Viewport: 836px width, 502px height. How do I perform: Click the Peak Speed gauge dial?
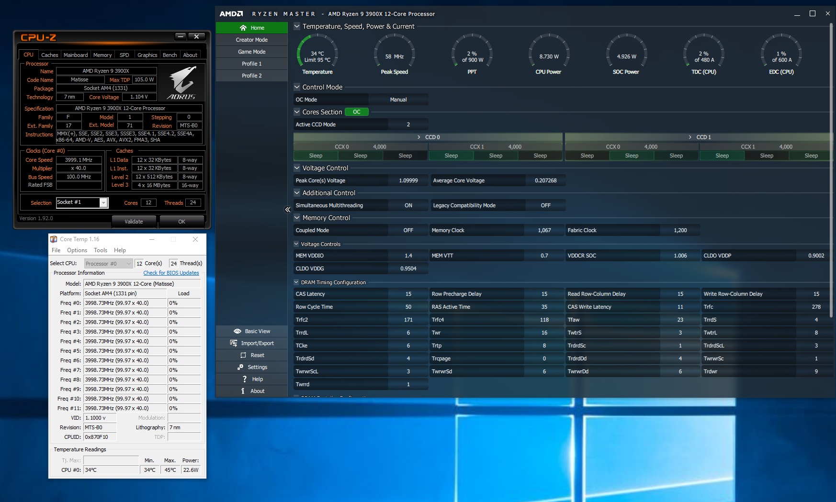click(x=395, y=53)
